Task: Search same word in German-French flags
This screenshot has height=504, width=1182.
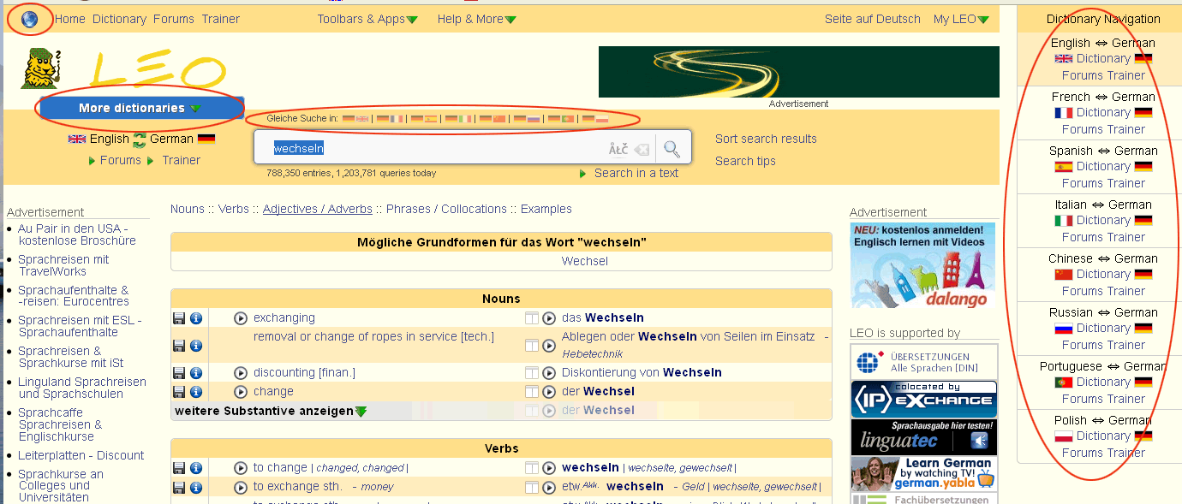Action: pyautogui.click(x=390, y=119)
